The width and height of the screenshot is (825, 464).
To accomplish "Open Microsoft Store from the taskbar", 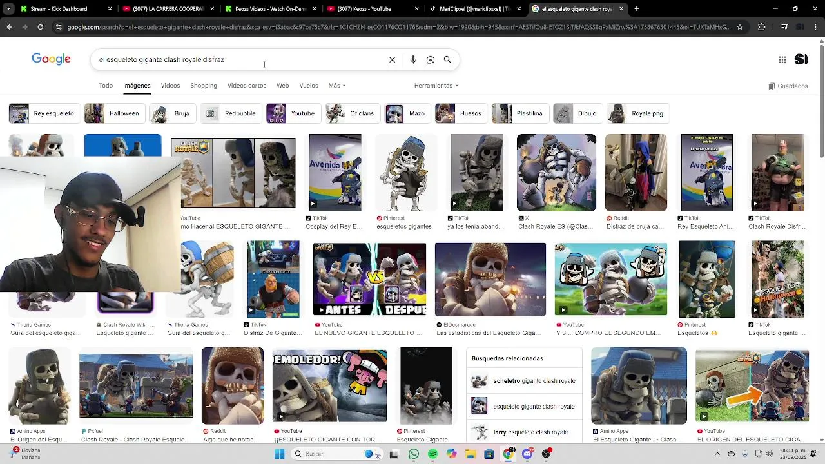I will (489, 454).
